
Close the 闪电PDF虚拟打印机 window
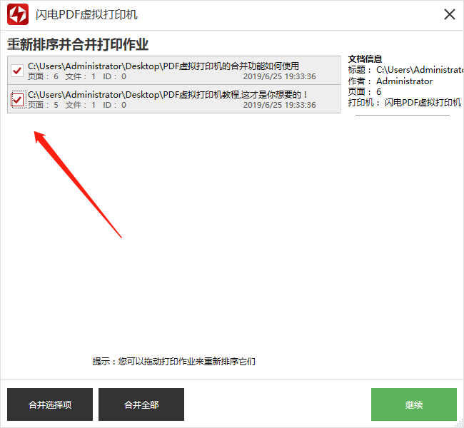point(450,14)
